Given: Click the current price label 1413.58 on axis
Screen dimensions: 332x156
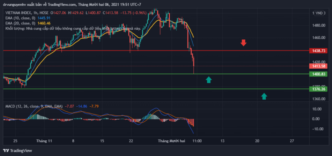Looking at the screenshot, I should coord(318,66).
